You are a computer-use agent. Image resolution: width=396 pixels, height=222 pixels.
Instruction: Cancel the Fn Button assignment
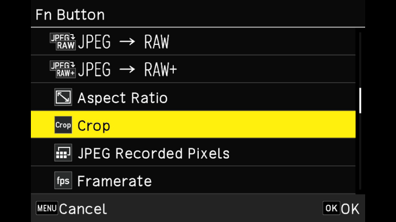coord(72,208)
